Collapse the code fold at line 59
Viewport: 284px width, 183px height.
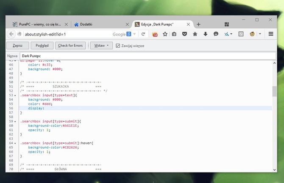(x=16, y=122)
